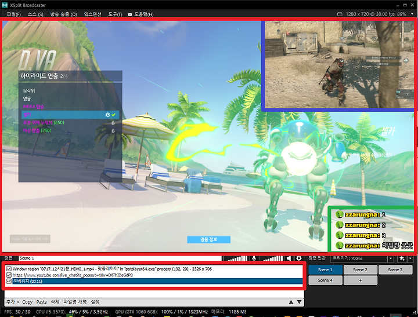This screenshot has height=317, width=418.
Task: Select 무작위 in the highlight list
Action: point(29,91)
